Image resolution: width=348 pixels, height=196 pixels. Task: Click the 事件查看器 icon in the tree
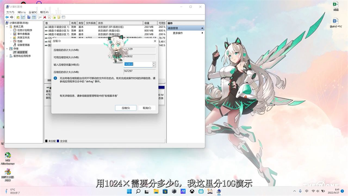[x=15, y=34]
